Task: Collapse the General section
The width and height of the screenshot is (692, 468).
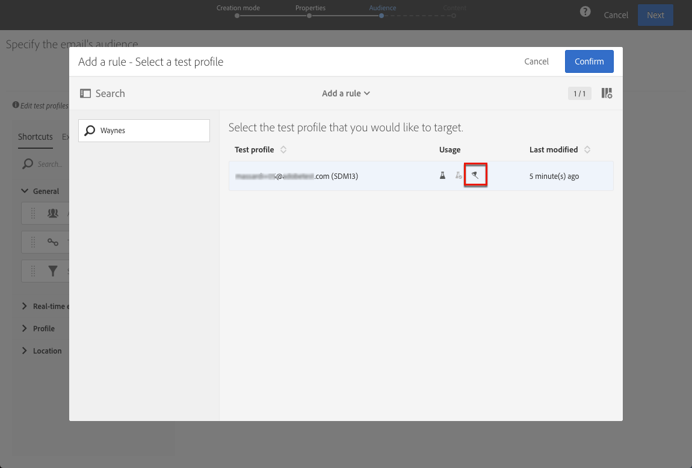Action: (25, 191)
